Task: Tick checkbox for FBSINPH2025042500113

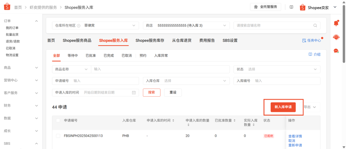Action: [58, 136]
